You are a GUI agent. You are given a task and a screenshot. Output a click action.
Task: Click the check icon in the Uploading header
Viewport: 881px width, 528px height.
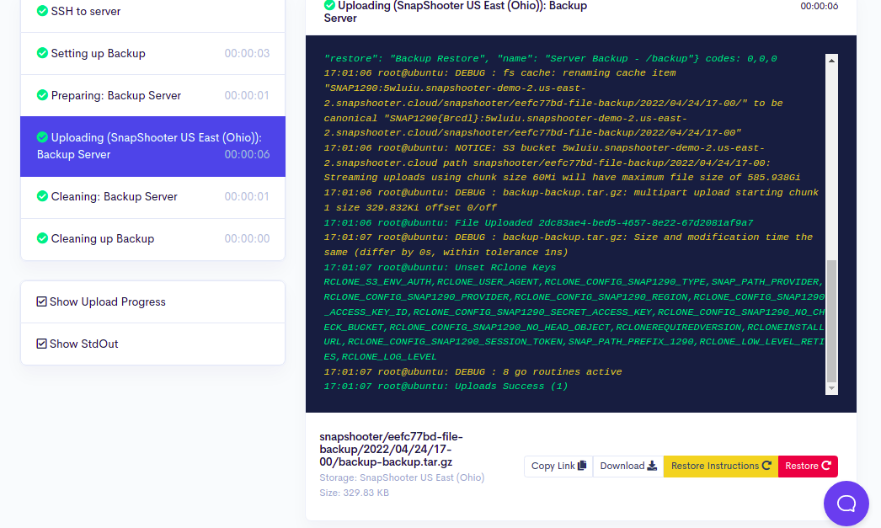[330, 6]
